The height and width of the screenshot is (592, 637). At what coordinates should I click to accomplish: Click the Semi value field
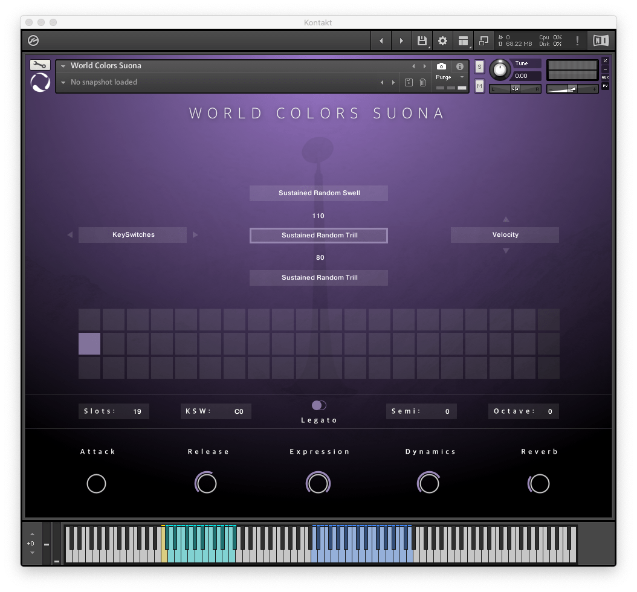tap(421, 411)
